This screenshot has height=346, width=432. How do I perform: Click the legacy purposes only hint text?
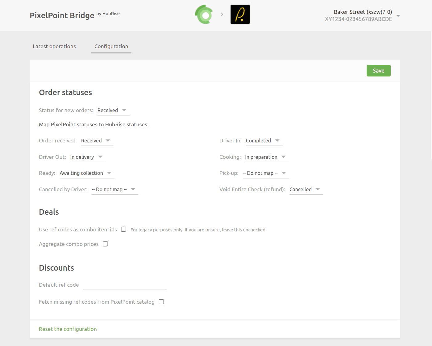198,230
